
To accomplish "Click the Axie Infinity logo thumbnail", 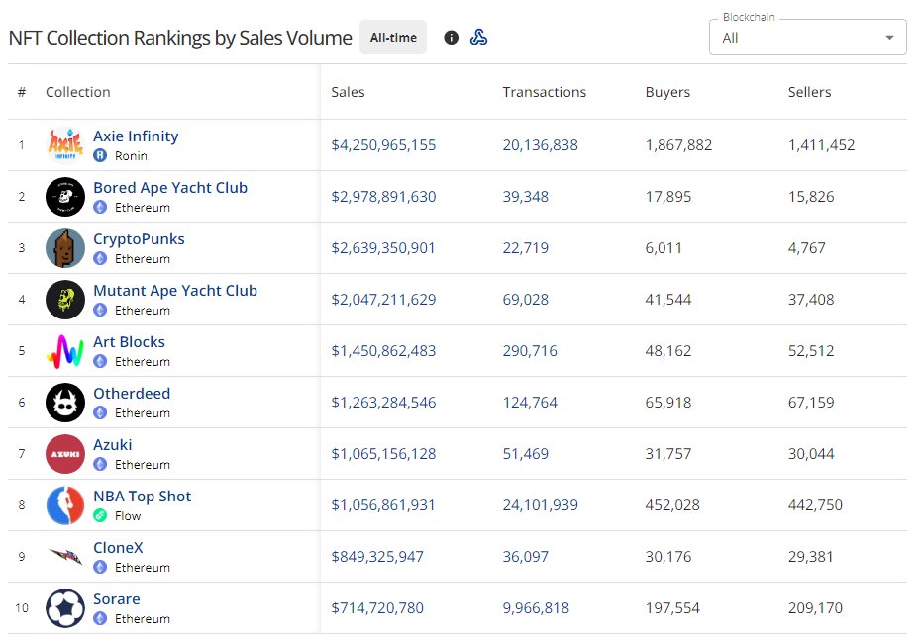I will (x=65, y=144).
